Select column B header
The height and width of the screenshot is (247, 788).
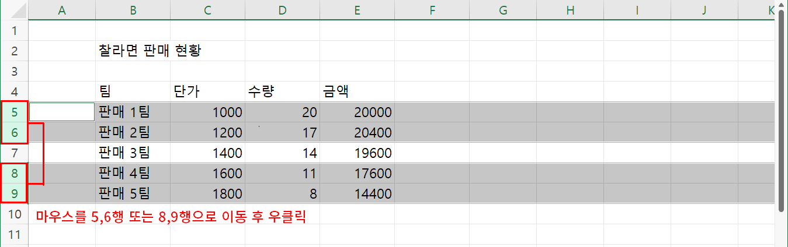click(x=133, y=9)
